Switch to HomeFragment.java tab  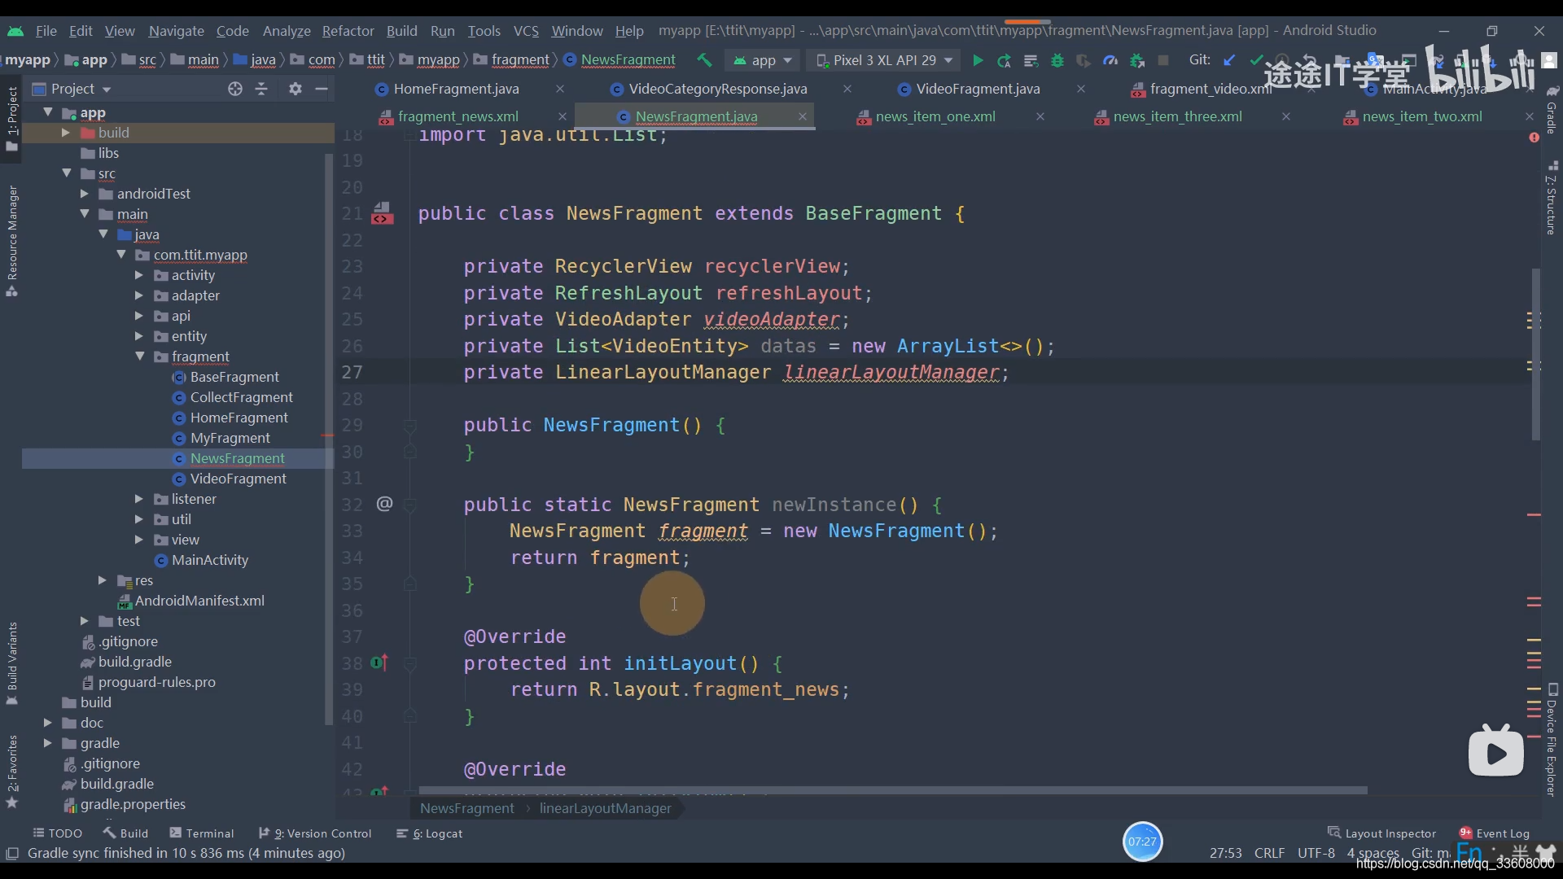pyautogui.click(x=456, y=89)
